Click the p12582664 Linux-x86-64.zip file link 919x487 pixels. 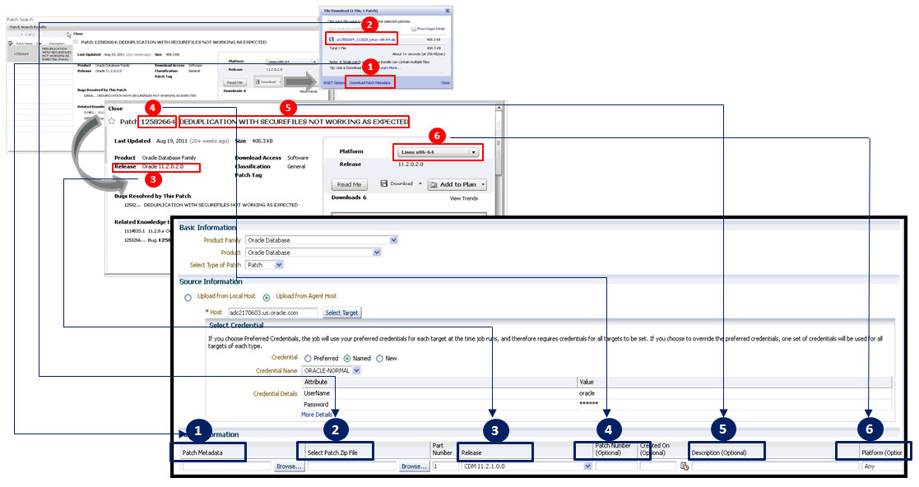pos(366,39)
